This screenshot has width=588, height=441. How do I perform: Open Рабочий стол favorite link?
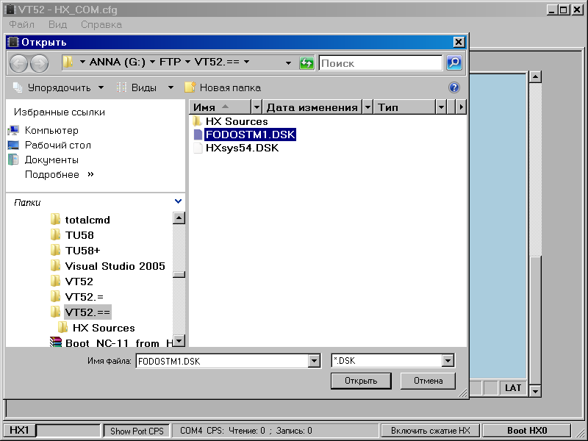57,145
